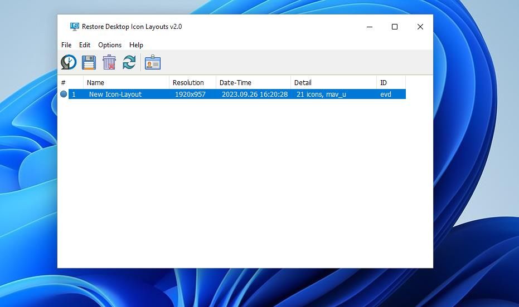Open the Help menu
The width and height of the screenshot is (519, 307).
[x=136, y=45]
